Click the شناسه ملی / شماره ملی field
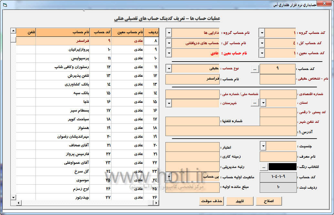This screenshot has width=334, height=215. 192,94
